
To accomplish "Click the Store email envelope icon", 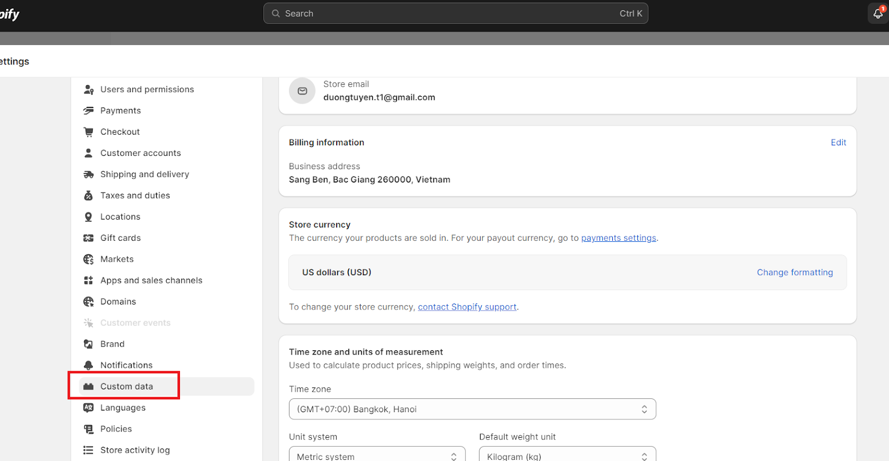I will pos(302,91).
